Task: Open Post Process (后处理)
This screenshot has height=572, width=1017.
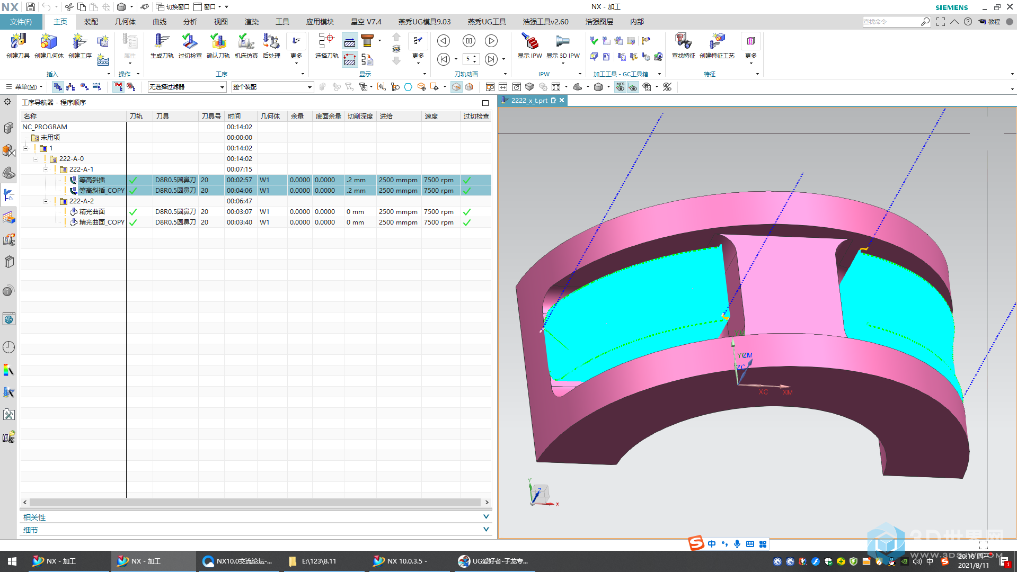Action: 271,46
